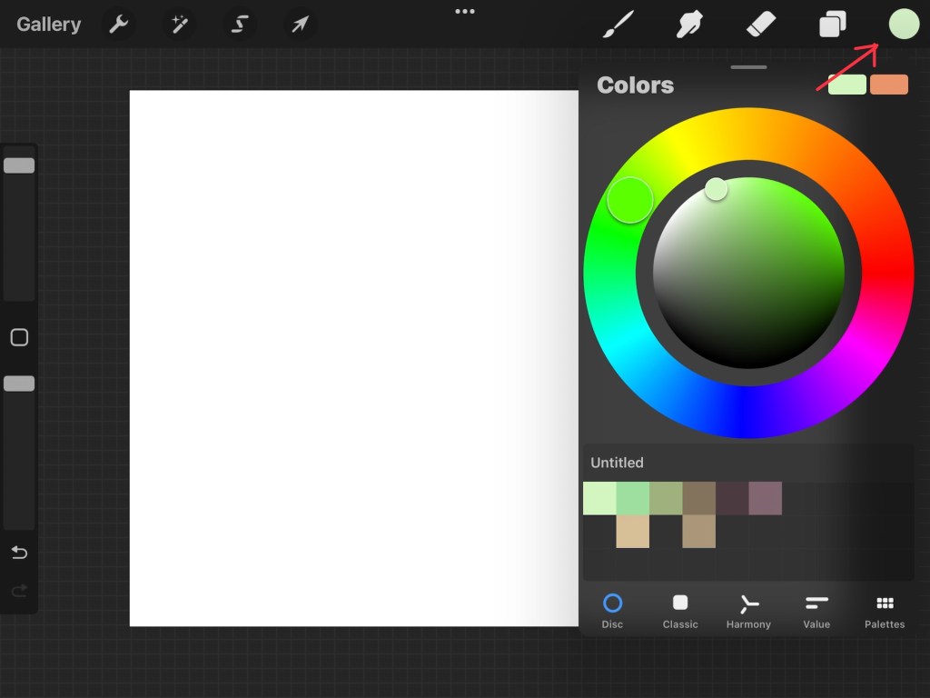930x698 pixels.
Task: Activate the Transform arrow tool
Action: tap(299, 25)
